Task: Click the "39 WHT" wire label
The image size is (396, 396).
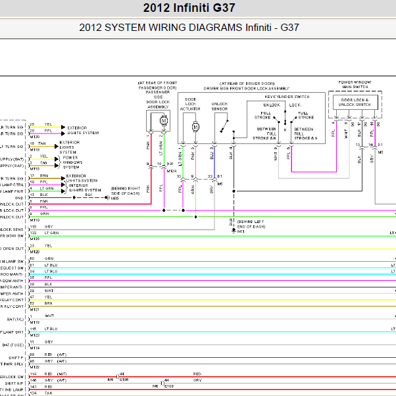Action: 41,291
